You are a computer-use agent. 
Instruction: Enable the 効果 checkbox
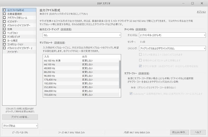pyautogui.click(x=4, y=29)
